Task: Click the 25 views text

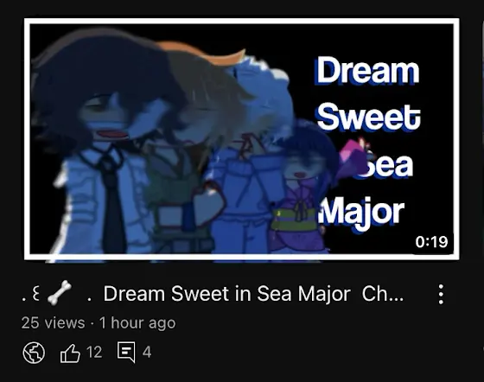Action: 53,323
